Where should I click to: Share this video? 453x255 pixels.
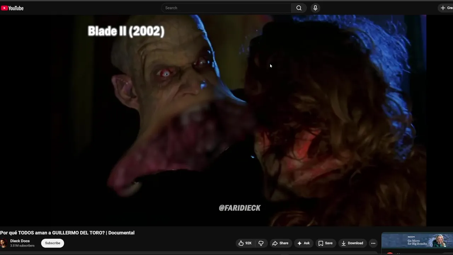(280, 243)
